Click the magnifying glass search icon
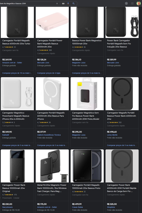The image size is (142, 213). click(74, 3)
